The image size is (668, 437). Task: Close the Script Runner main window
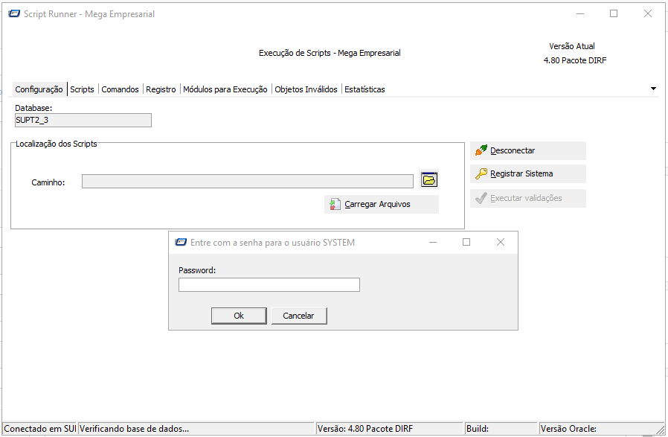[648, 13]
